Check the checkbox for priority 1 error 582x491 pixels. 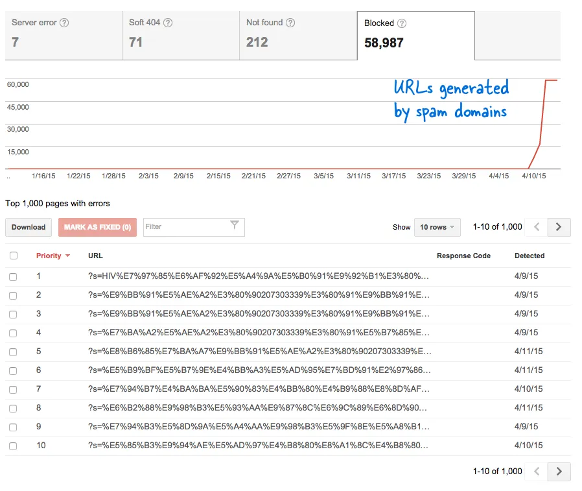(14, 276)
